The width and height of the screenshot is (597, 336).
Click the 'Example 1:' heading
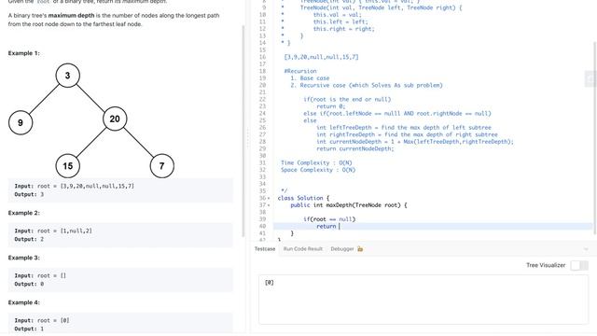tap(23, 53)
